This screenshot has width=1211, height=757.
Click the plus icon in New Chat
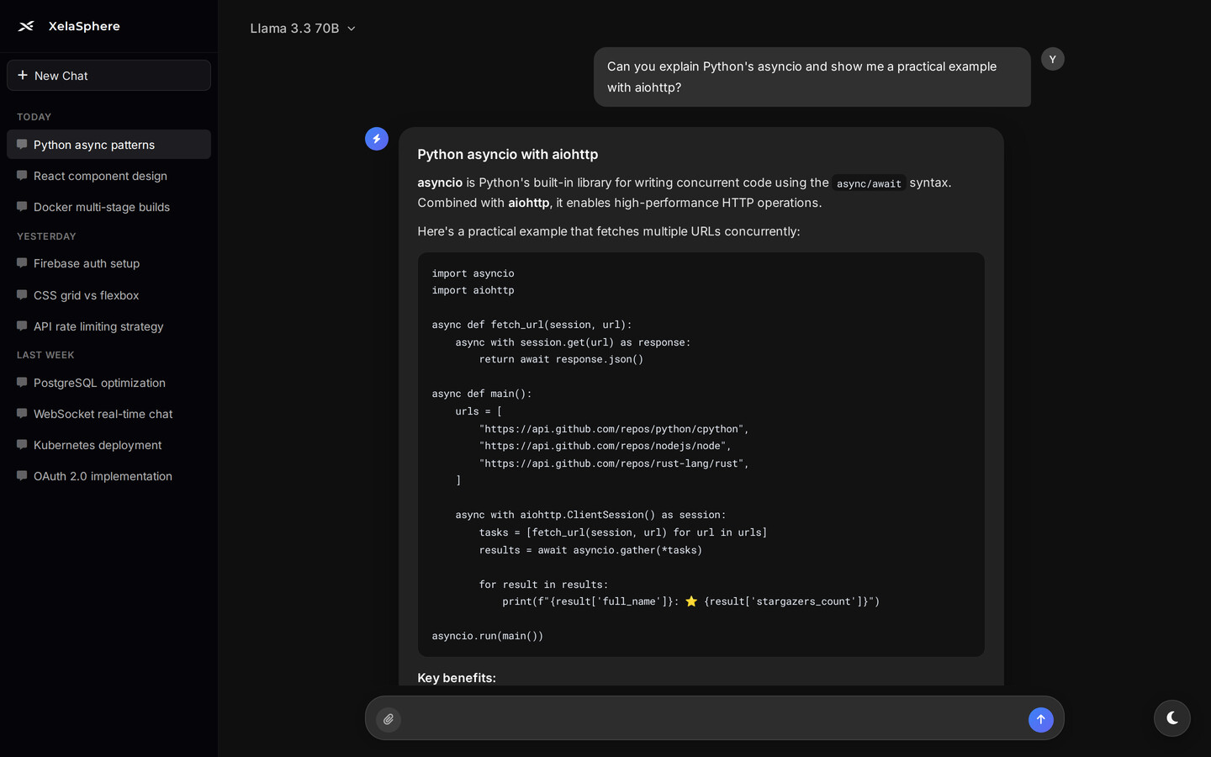(23, 75)
